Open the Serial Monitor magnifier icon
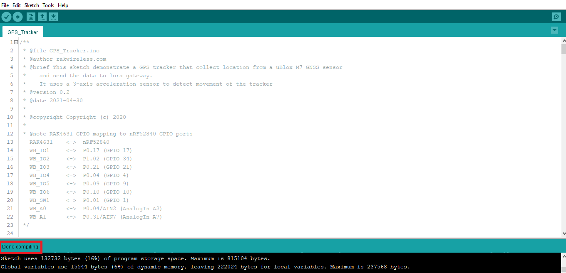 [556, 17]
